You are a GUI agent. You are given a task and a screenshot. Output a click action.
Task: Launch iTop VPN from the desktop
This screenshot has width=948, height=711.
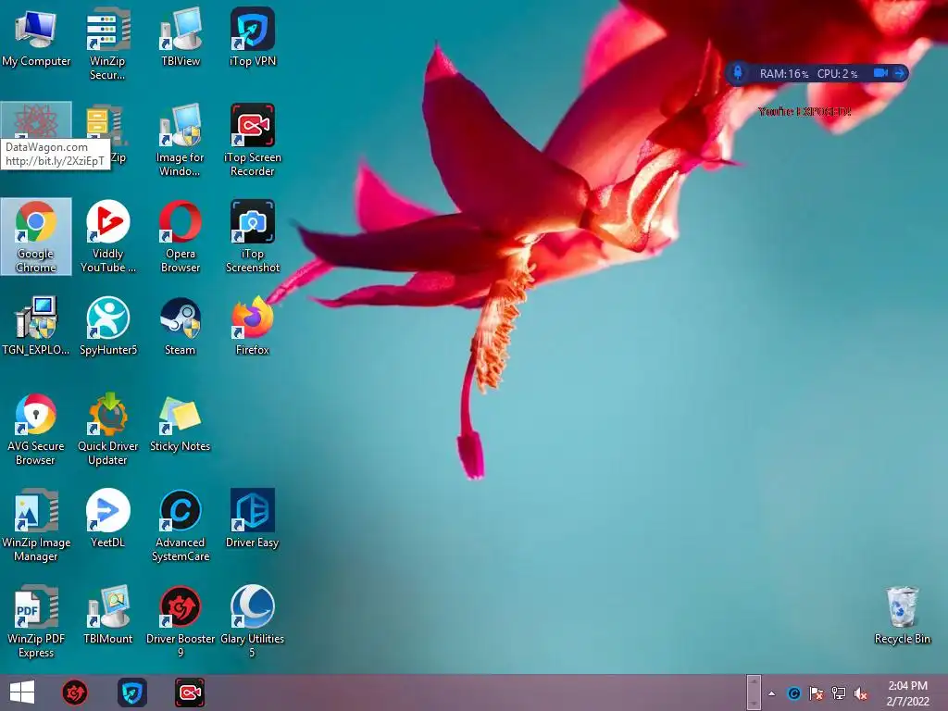pos(253,38)
